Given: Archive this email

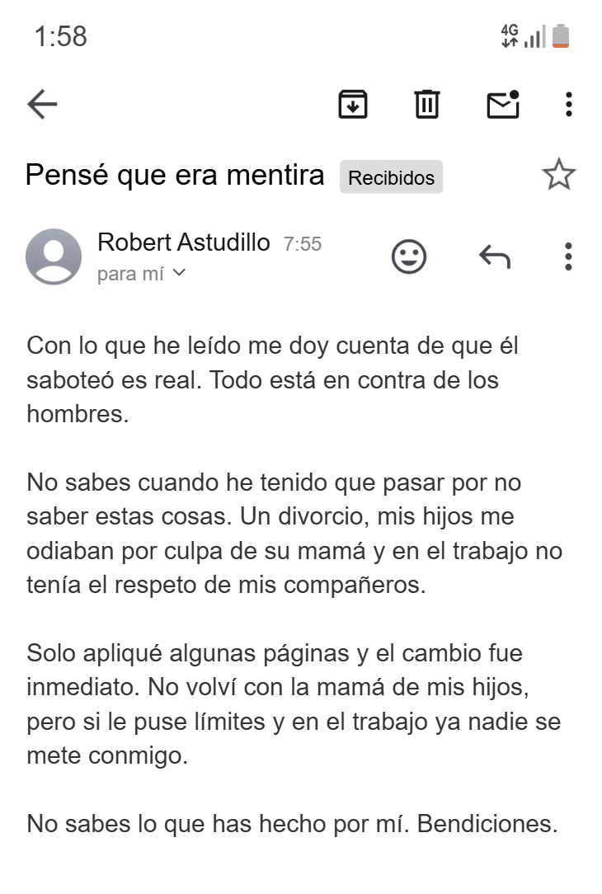Looking at the screenshot, I should (x=353, y=105).
